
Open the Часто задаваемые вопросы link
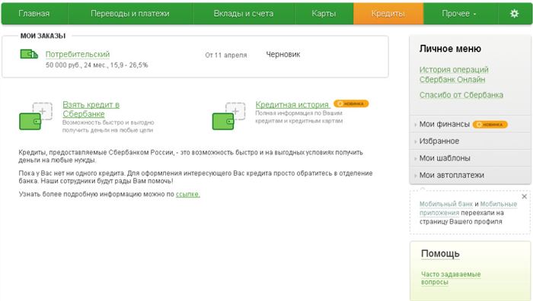tap(451, 278)
